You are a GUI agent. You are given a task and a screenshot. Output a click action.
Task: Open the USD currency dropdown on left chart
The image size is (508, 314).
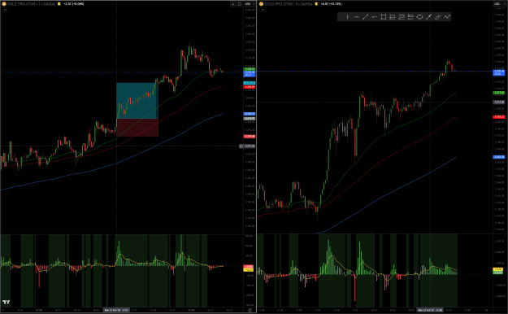coord(250,4)
